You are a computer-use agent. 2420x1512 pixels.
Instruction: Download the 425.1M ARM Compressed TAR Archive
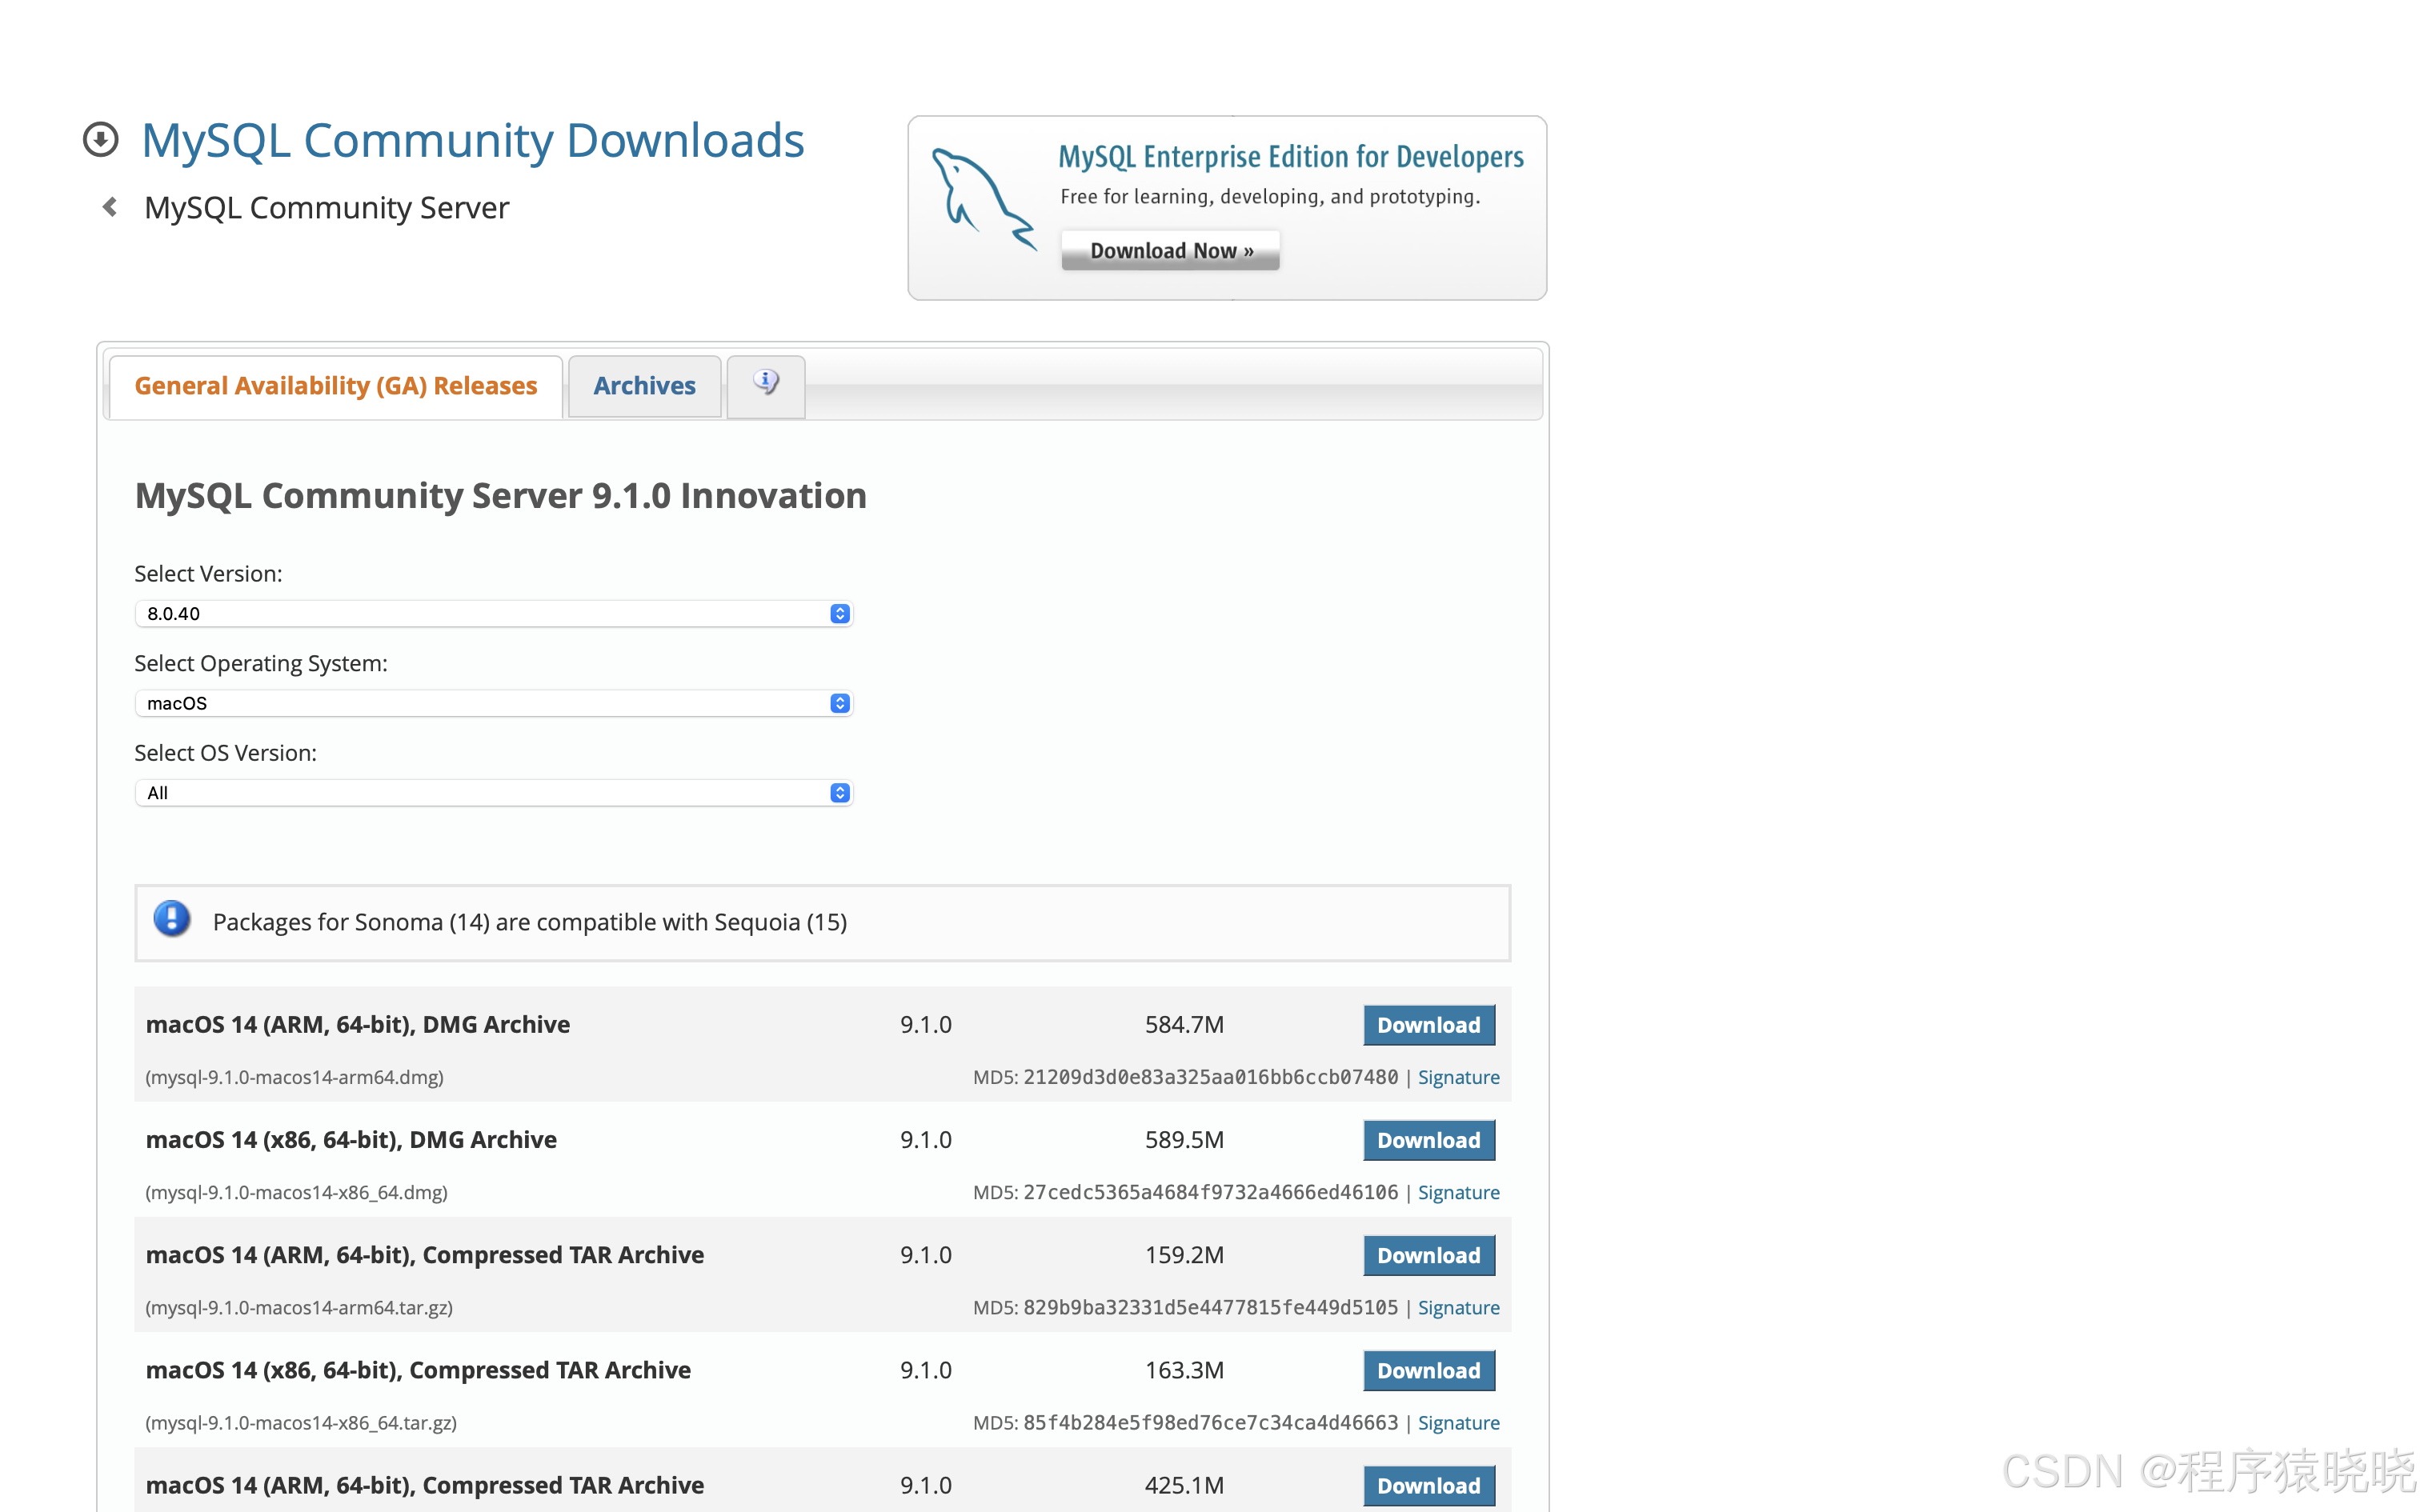click(1429, 1485)
